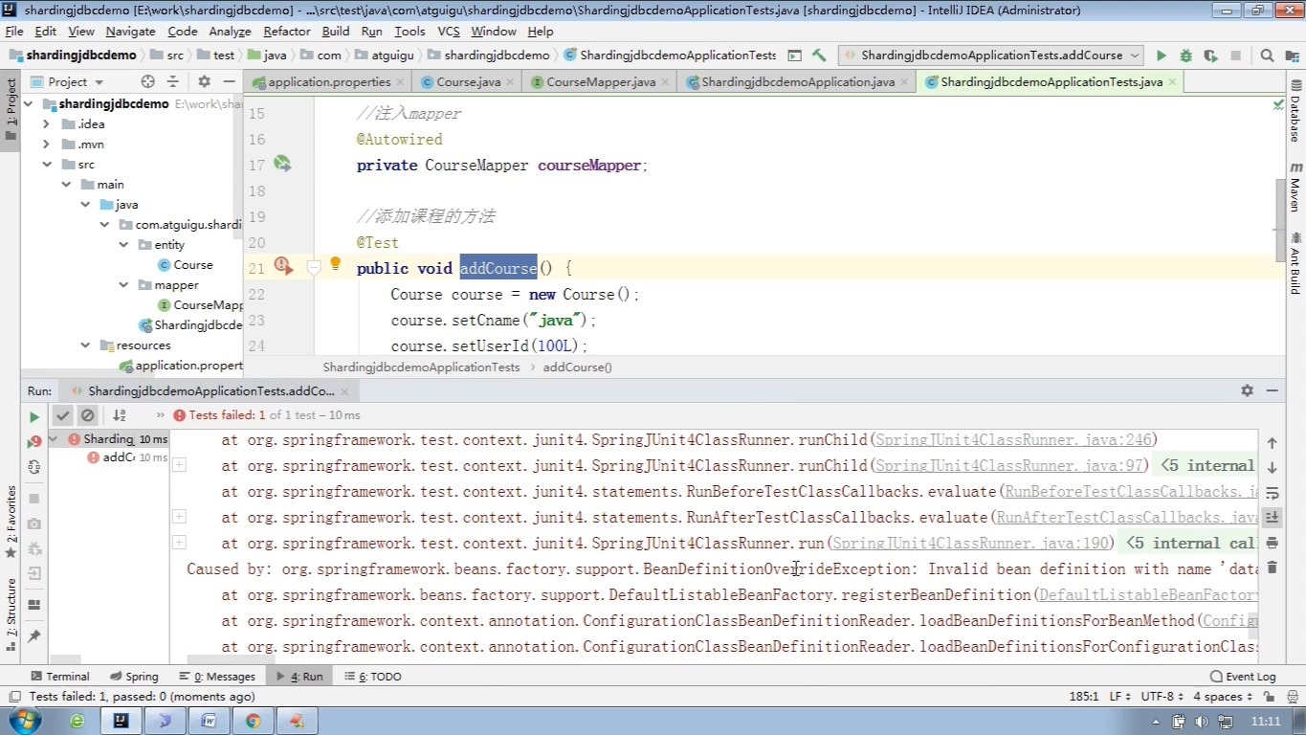This screenshot has width=1306, height=735.
Task: Toggle auto-test icon in the Run panel
Action: (34, 467)
